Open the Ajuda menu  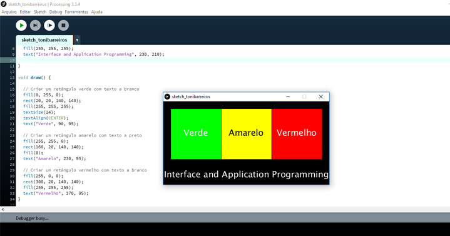click(x=97, y=12)
